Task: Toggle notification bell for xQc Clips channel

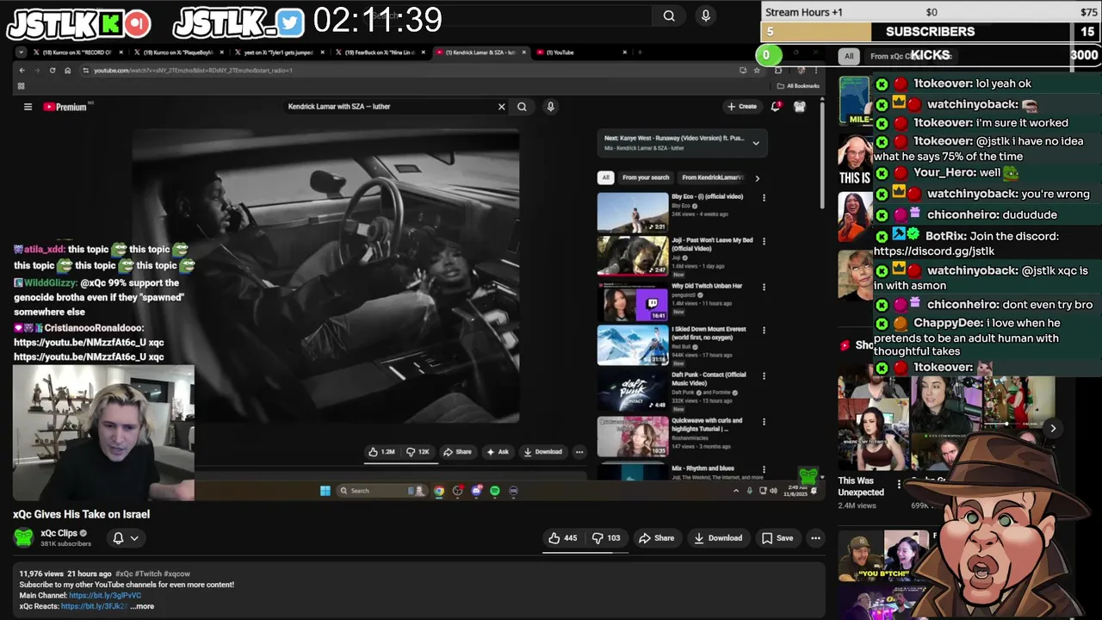Action: (126, 538)
